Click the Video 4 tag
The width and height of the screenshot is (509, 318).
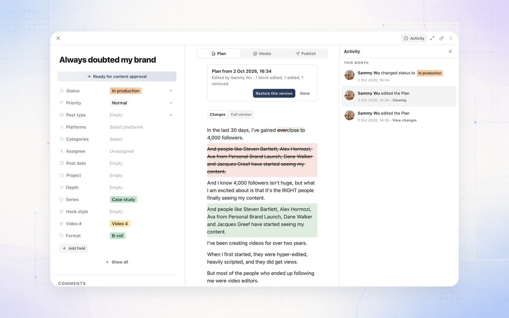120,224
